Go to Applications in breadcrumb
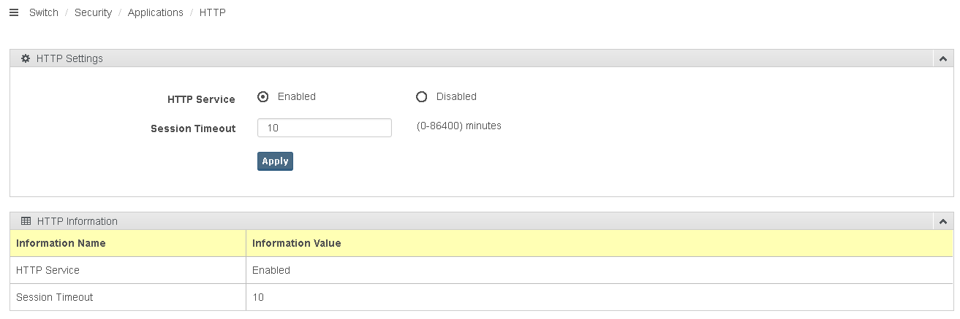 tap(155, 13)
